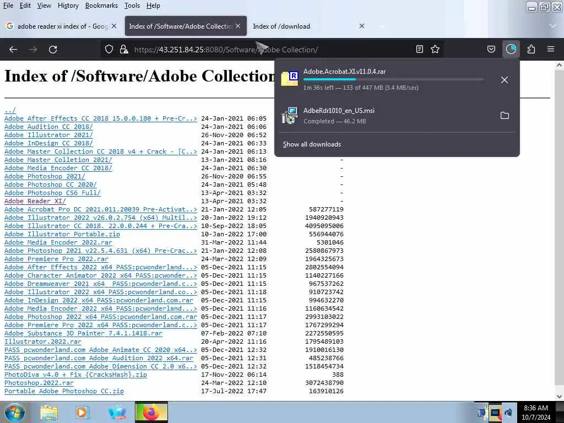Click the Adobe.Acrobat.XI rar file icon
Screen dimensions: 564x423
[290, 79]
